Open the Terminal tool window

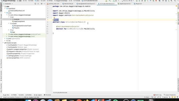tap(47, 95)
